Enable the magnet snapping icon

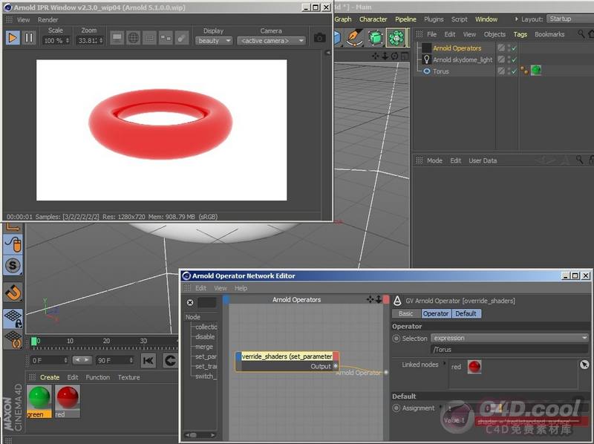[13, 293]
